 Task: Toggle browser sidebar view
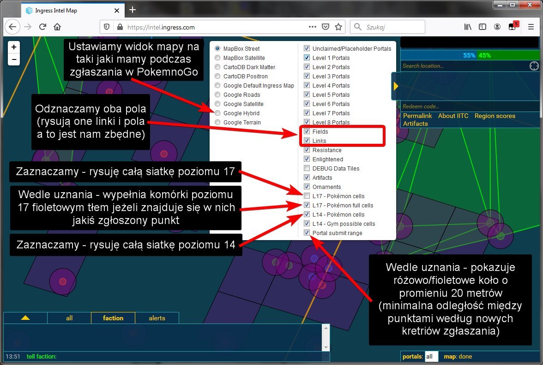click(x=483, y=27)
